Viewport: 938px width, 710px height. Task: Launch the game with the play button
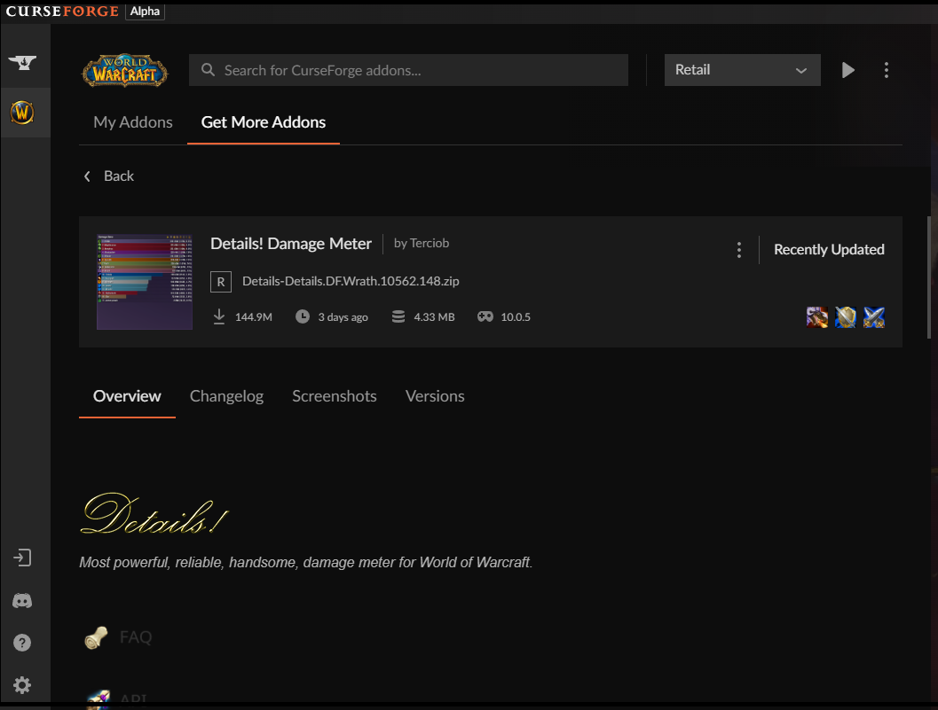coord(848,70)
